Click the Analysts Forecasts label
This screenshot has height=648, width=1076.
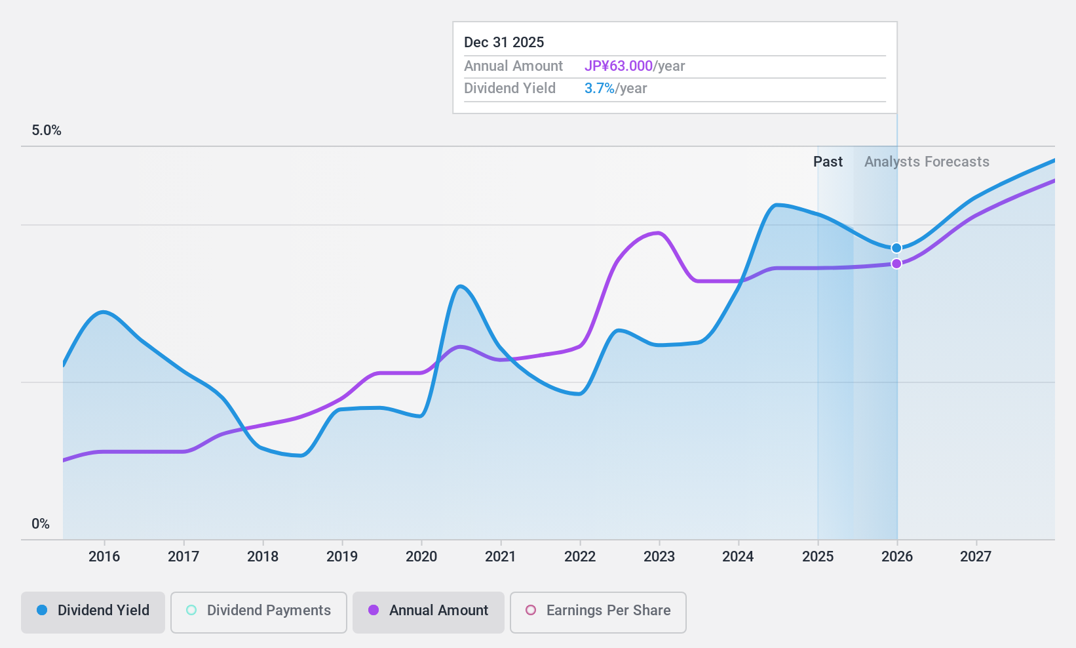[x=927, y=162]
